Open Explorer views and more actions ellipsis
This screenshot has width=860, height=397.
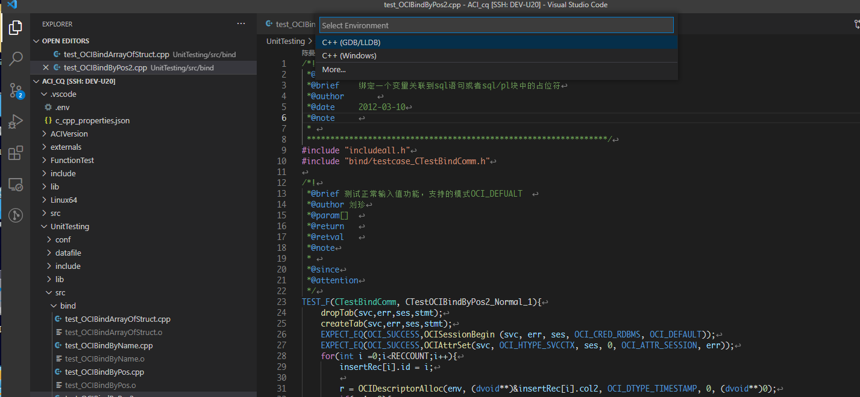pyautogui.click(x=241, y=24)
